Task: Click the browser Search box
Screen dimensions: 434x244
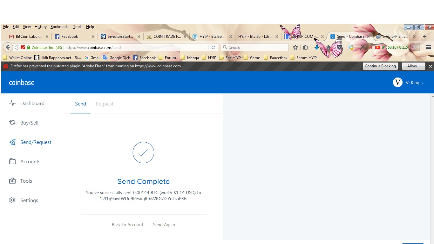Action: [255, 47]
